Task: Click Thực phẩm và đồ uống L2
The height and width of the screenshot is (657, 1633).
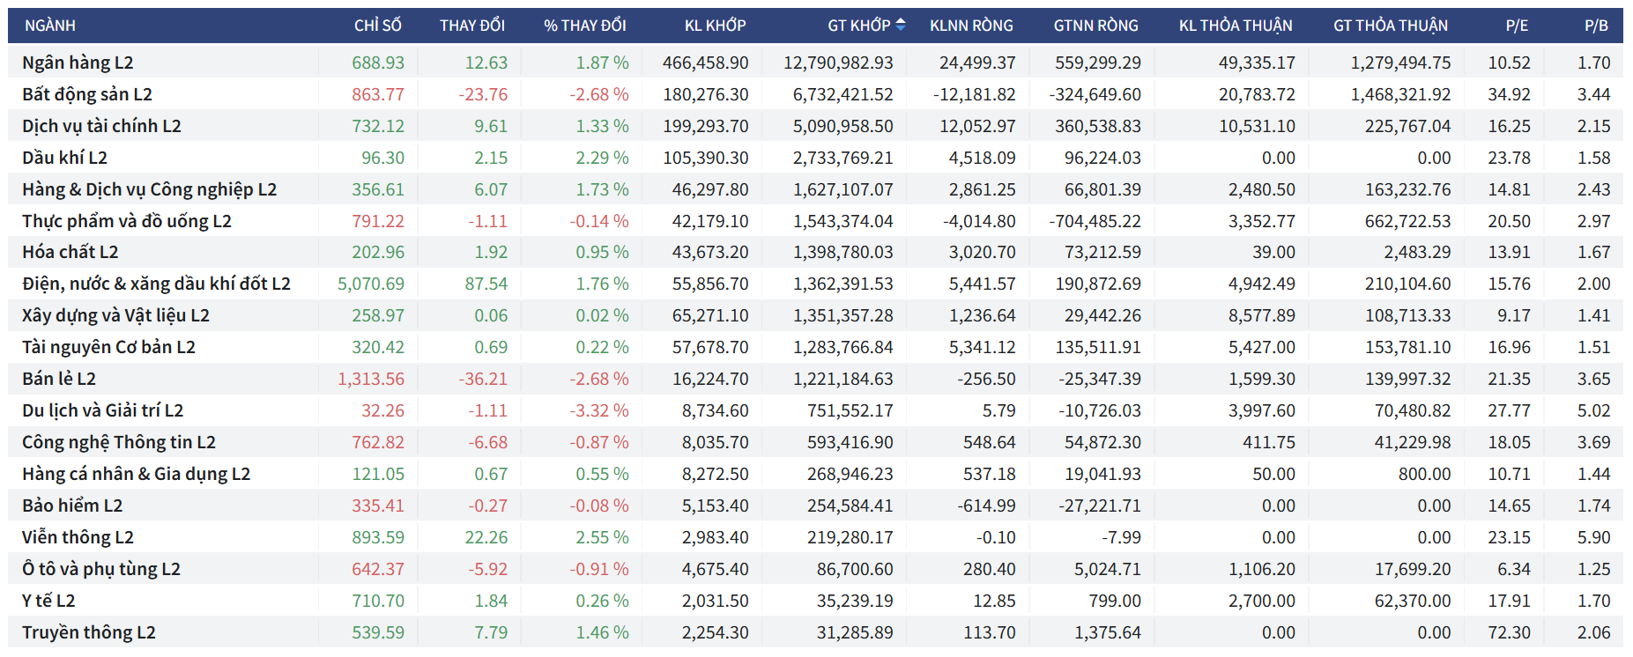Action: click(127, 221)
